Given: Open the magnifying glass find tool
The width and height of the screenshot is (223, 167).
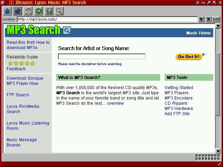Looking at the screenshot, I should pyautogui.click(x=59, y=11).
